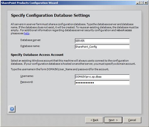Click the SharePoint Products Configuration Wizard title
The width and height of the screenshot is (149, 127).
[30, 3]
